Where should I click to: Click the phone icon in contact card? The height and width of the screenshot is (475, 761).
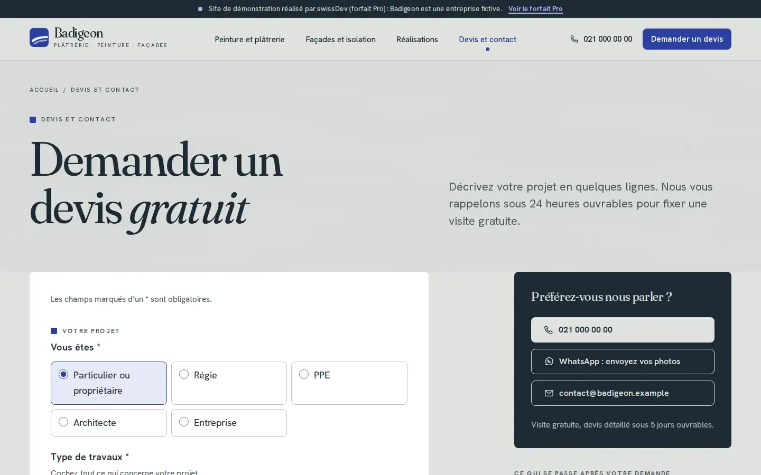(x=549, y=330)
